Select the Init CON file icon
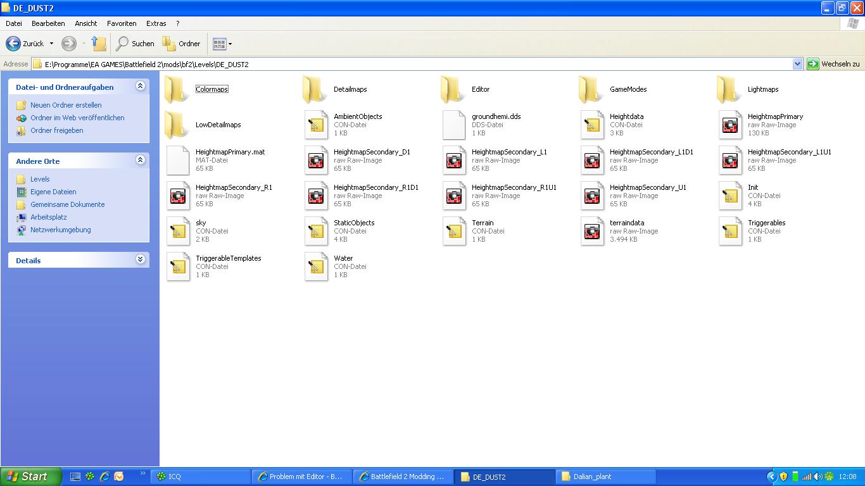Viewport: 865px width, 486px height. (730, 196)
